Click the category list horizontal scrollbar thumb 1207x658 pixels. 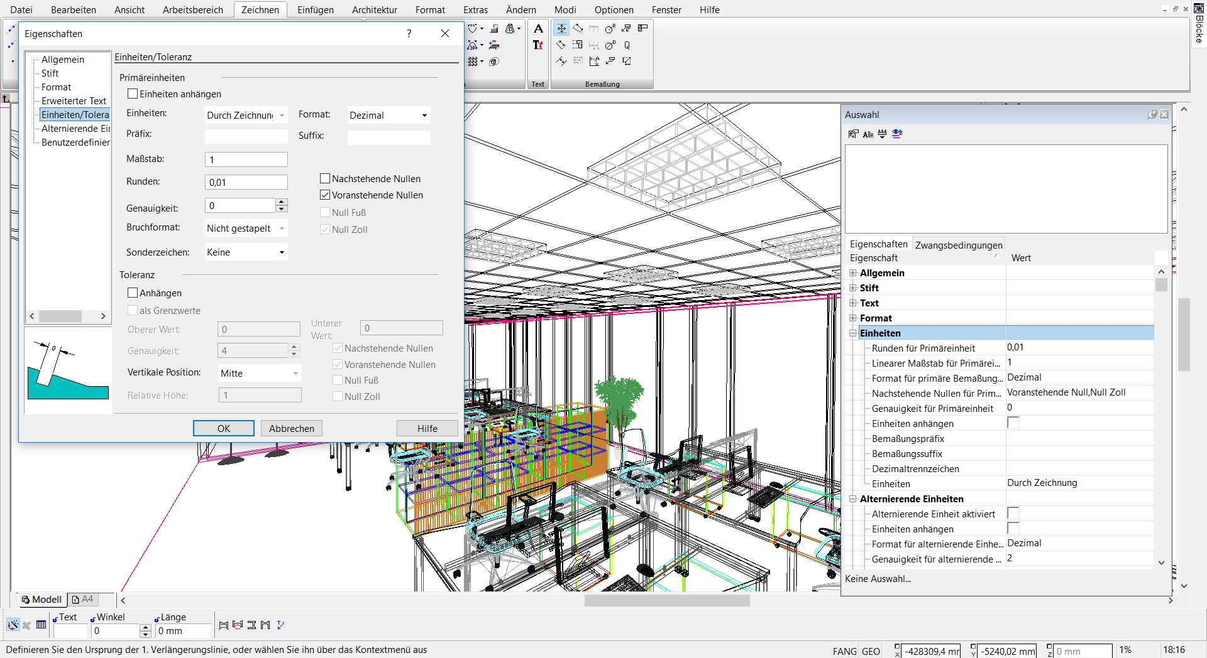60,316
